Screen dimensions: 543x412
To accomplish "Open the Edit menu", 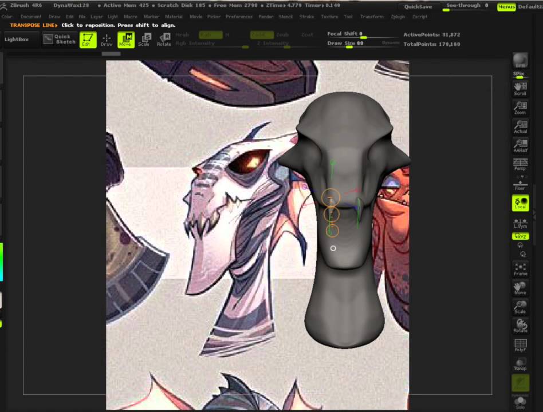I will point(70,17).
